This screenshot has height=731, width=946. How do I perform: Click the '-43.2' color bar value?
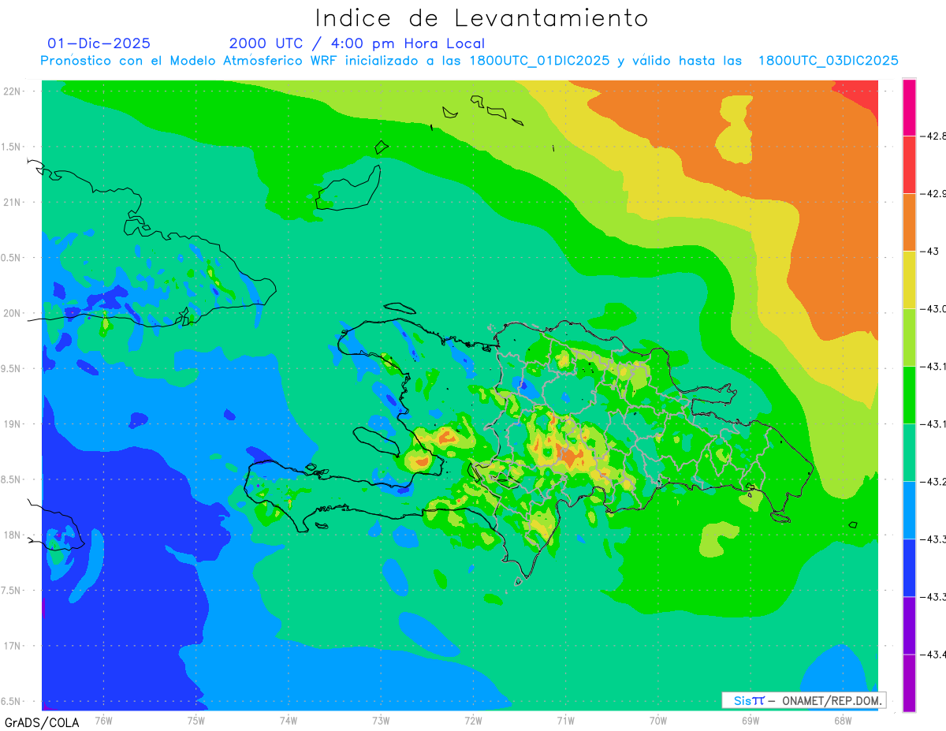click(934, 482)
